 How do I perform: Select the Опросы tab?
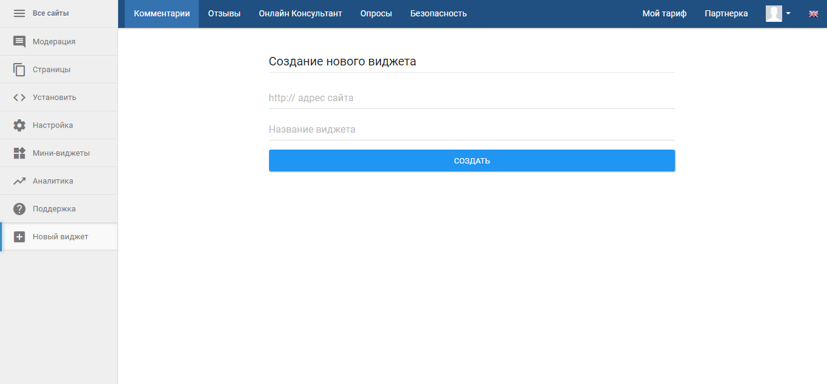tap(376, 13)
